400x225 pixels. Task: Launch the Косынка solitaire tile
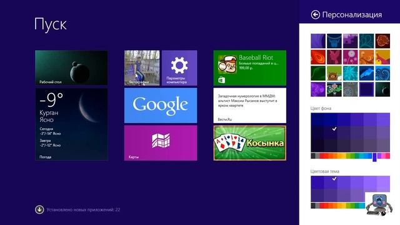pyautogui.click(x=250, y=143)
